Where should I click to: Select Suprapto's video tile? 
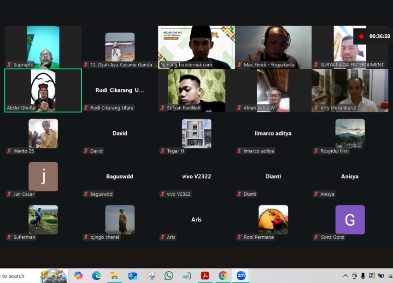point(43,47)
